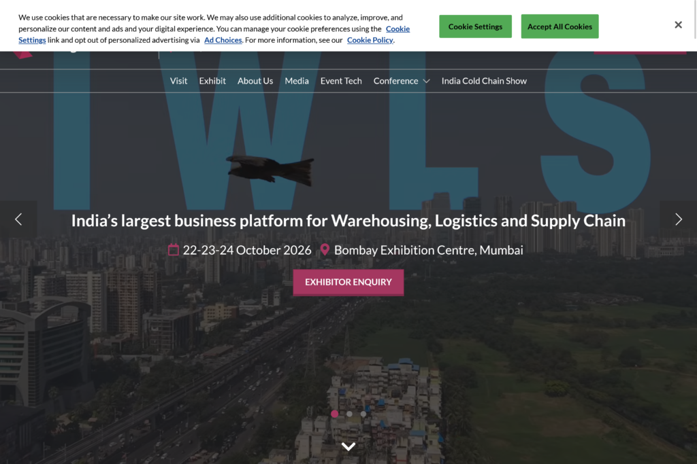The image size is (697, 464).
Task: Open the Media navigation item
Action: coord(297,81)
